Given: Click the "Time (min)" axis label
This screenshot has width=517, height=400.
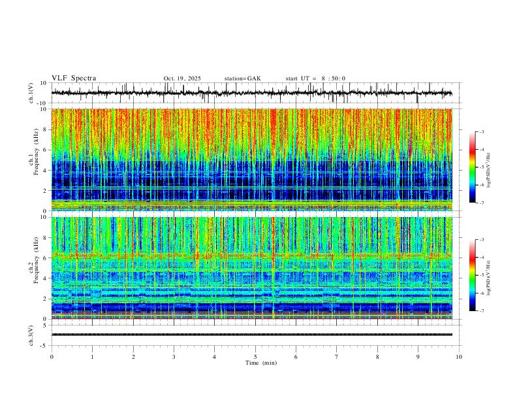Looking at the screenshot, I should [x=261, y=363].
